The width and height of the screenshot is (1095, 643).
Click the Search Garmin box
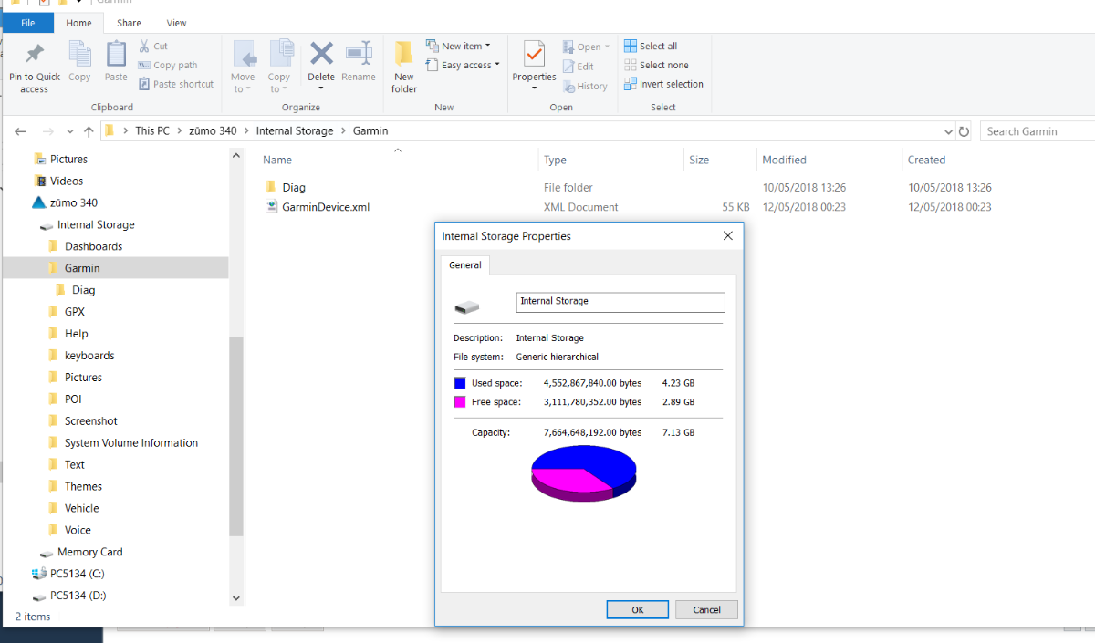pyautogui.click(x=1038, y=131)
